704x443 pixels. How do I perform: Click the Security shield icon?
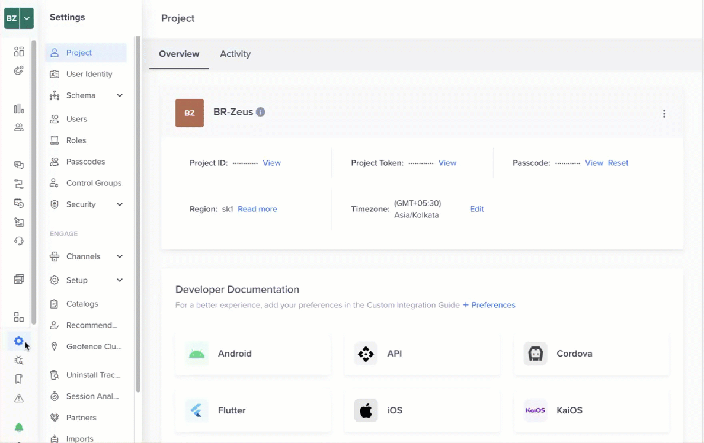pos(55,204)
